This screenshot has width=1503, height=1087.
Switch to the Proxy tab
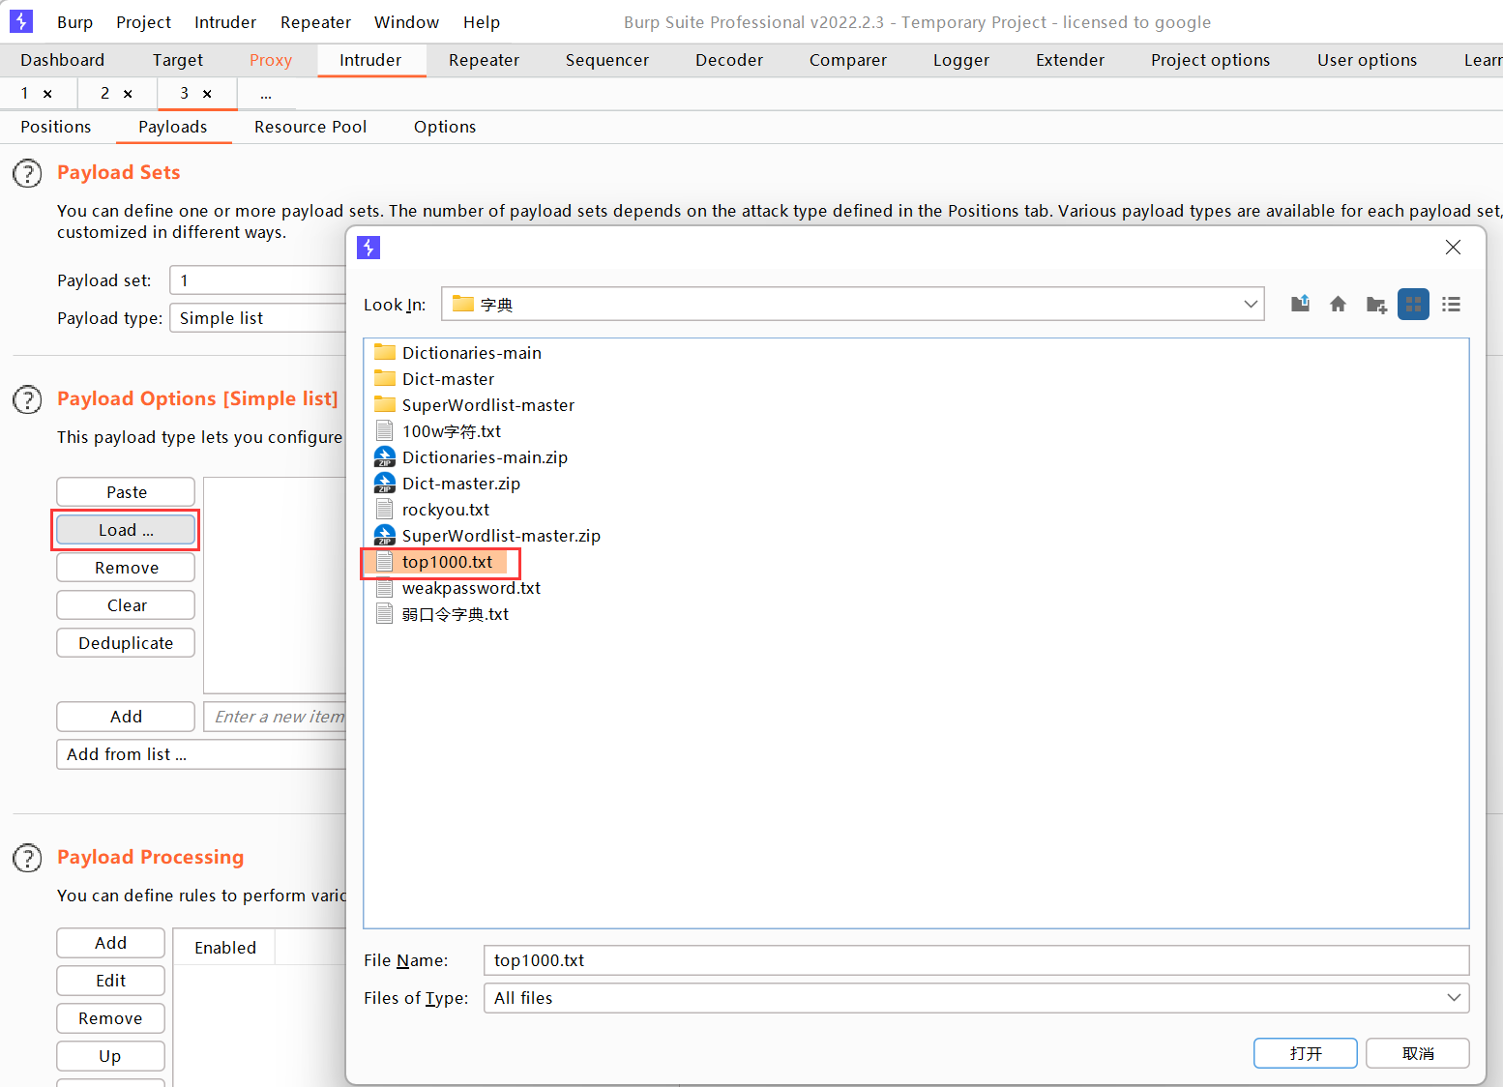271,60
